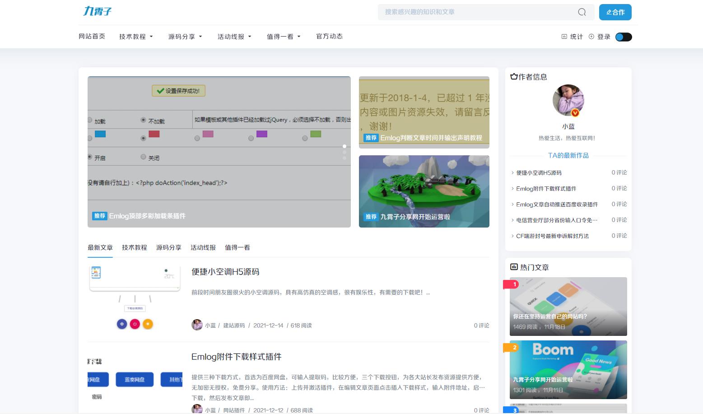Select the 开启 radio option in the slide
This screenshot has width=703, height=414.
(90, 157)
